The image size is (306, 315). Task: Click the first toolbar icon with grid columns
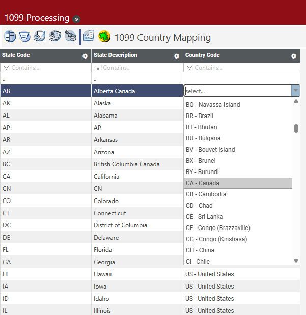(x=10, y=37)
